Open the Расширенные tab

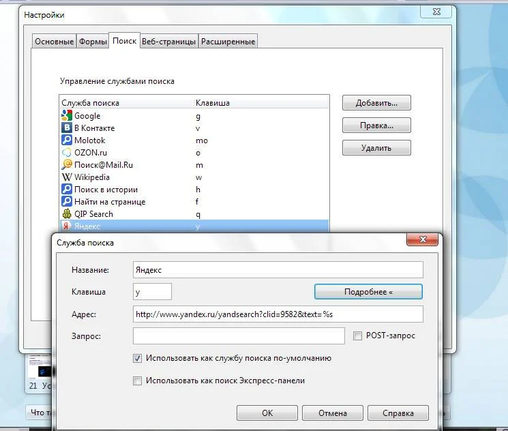point(228,41)
